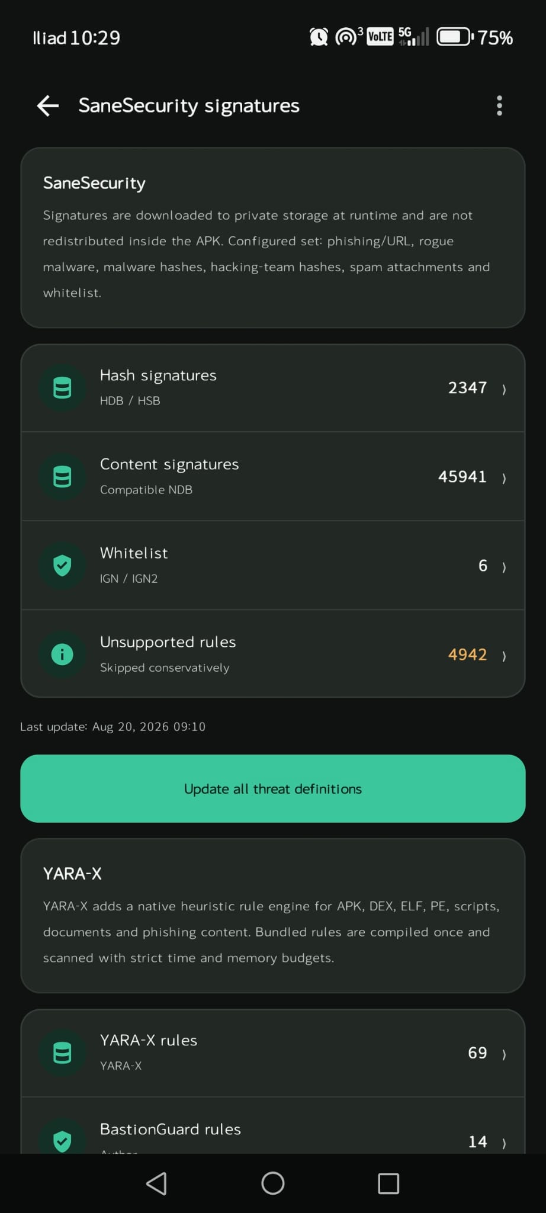Viewport: 546px width, 1213px height.
Task: Tap the SaneSecurity description card
Action: pos(273,238)
